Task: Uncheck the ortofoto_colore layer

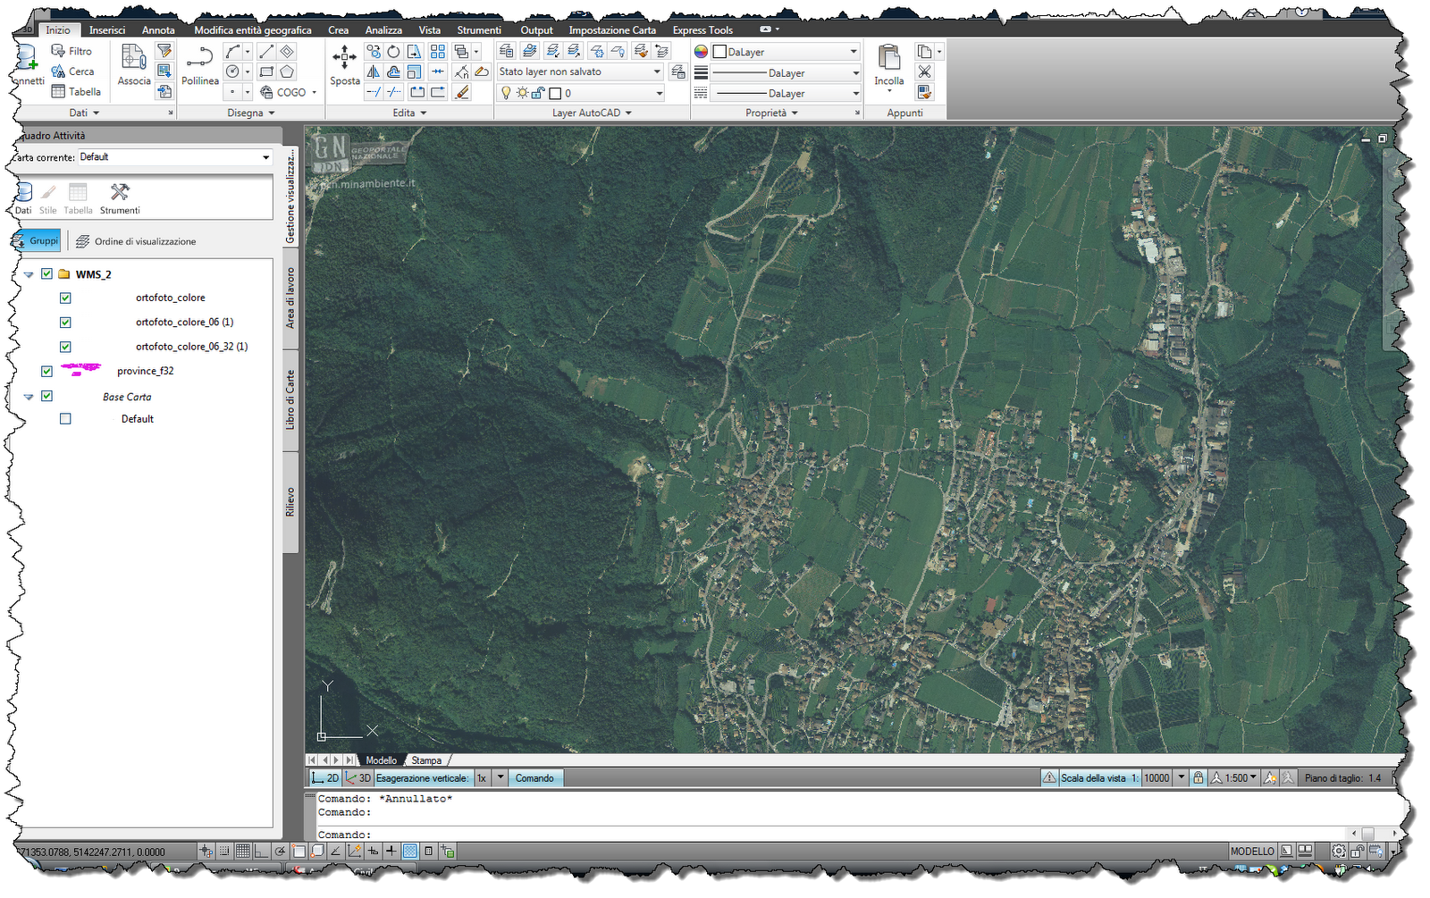Action: click(x=64, y=298)
